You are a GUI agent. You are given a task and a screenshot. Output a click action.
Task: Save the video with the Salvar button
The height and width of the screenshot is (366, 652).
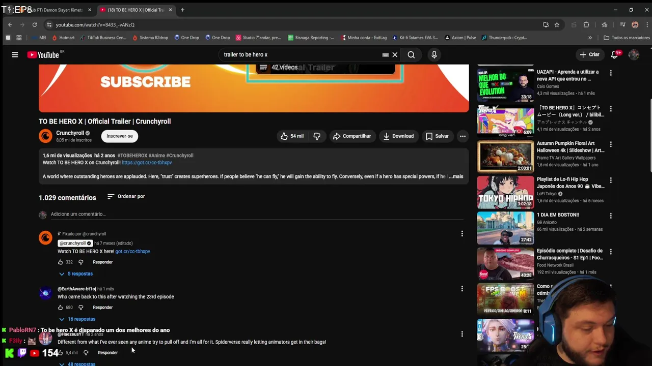point(437,136)
